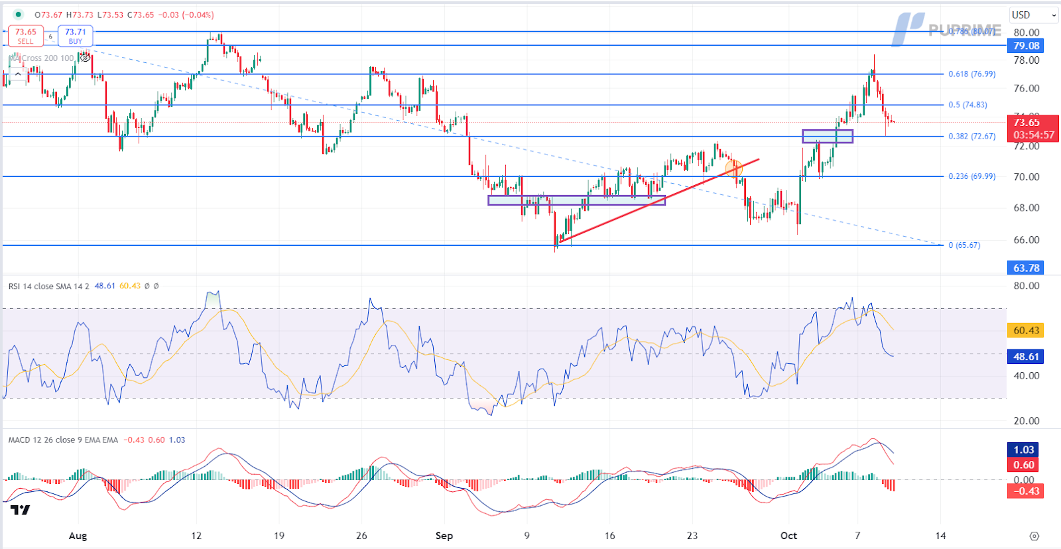Click the open value O73.67 in the OHLC row

pyautogui.click(x=48, y=15)
